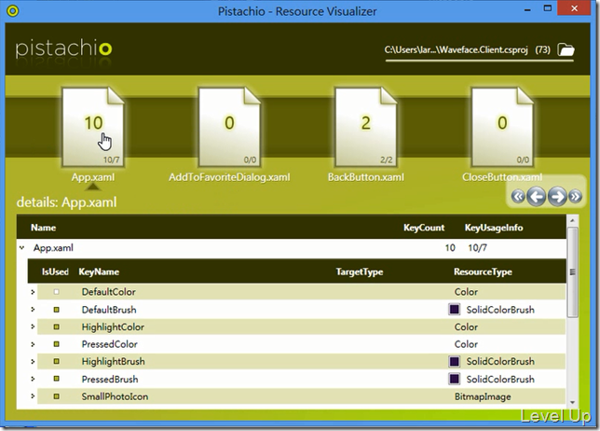This screenshot has width=600, height=431.
Task: Sort by KeyUsageInfo column header
Action: click(x=494, y=228)
